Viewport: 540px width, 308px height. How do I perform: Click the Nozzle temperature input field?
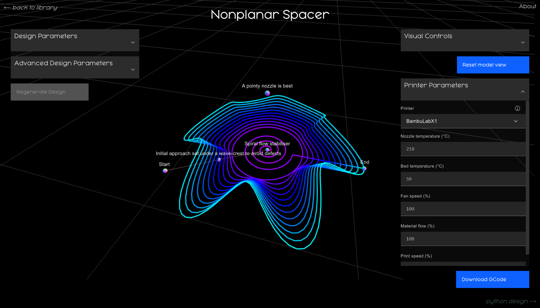pyautogui.click(x=463, y=149)
